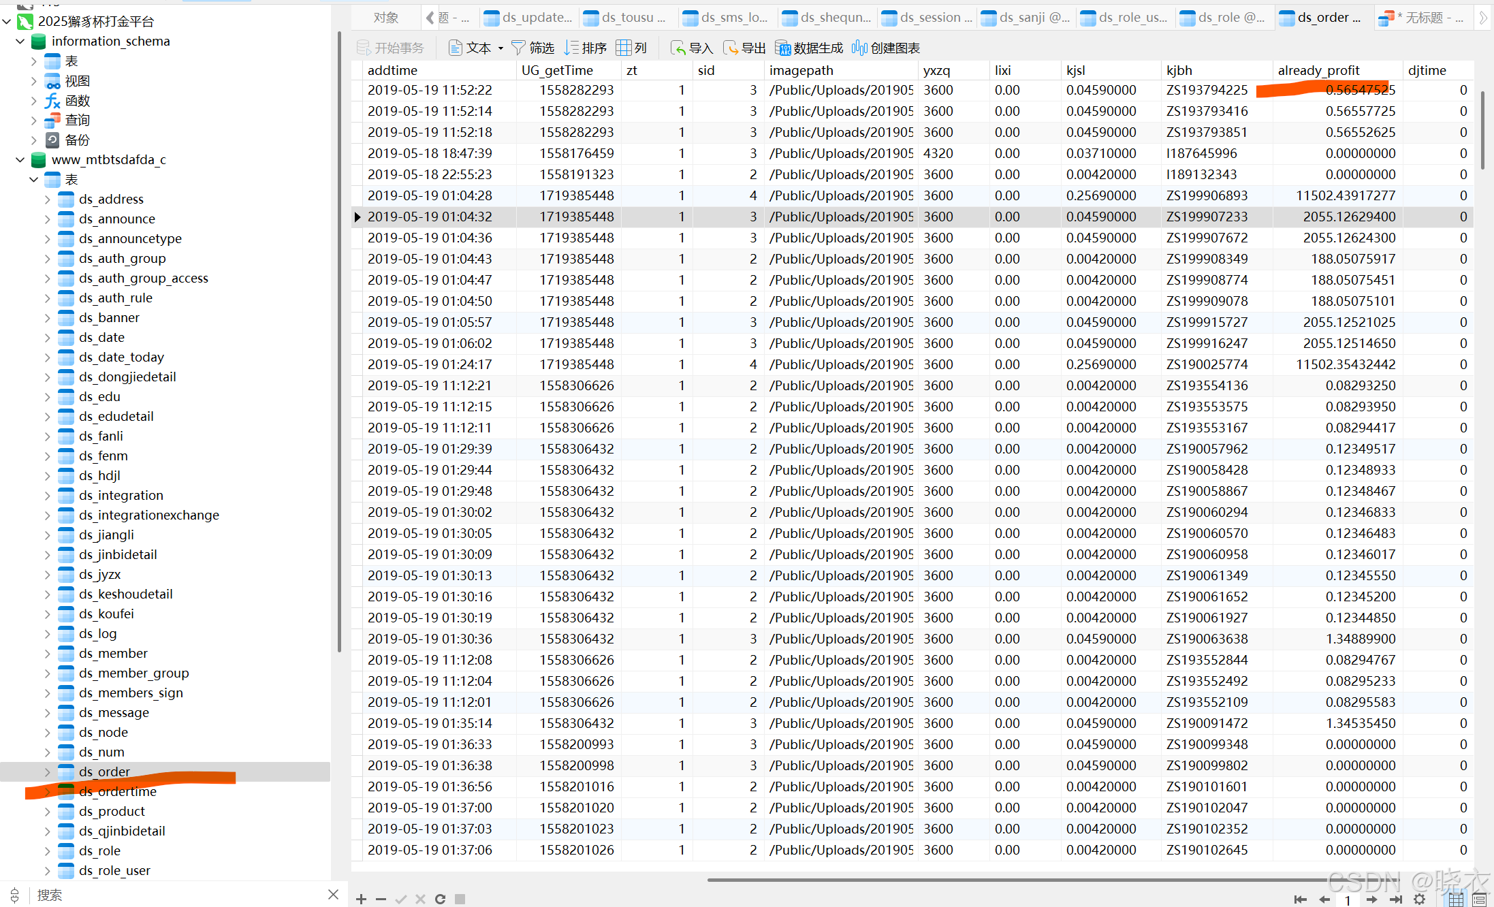
Task: Collapse the www_mtbtsdafda_c database node
Action: point(20,160)
